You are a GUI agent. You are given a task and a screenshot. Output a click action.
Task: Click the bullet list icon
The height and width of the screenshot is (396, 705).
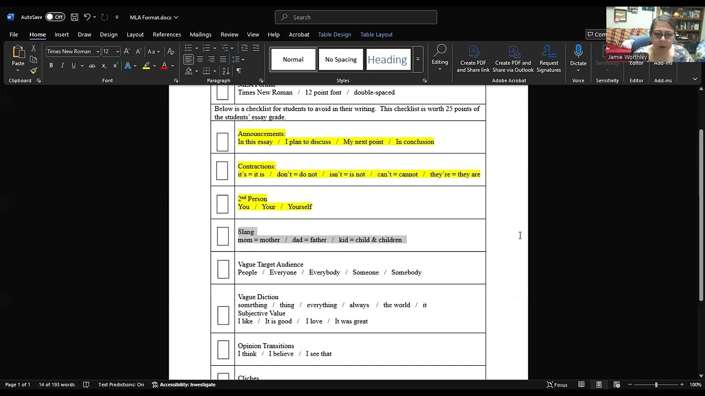[188, 48]
